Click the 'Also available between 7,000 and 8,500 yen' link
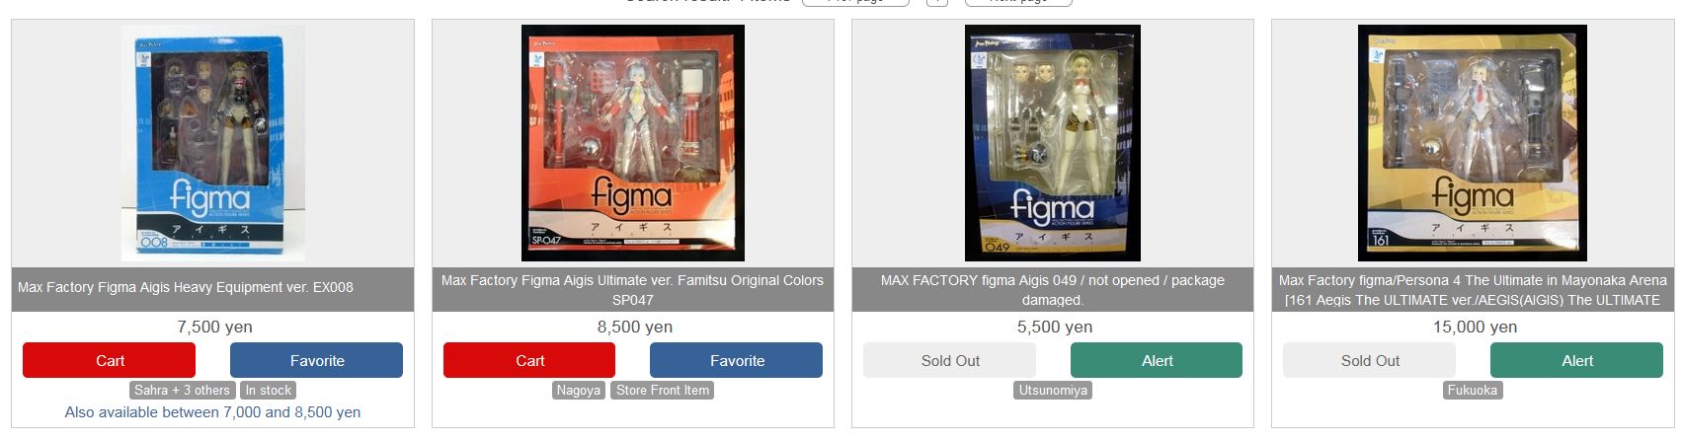Screen dimensions: 1683x439 coord(212,412)
